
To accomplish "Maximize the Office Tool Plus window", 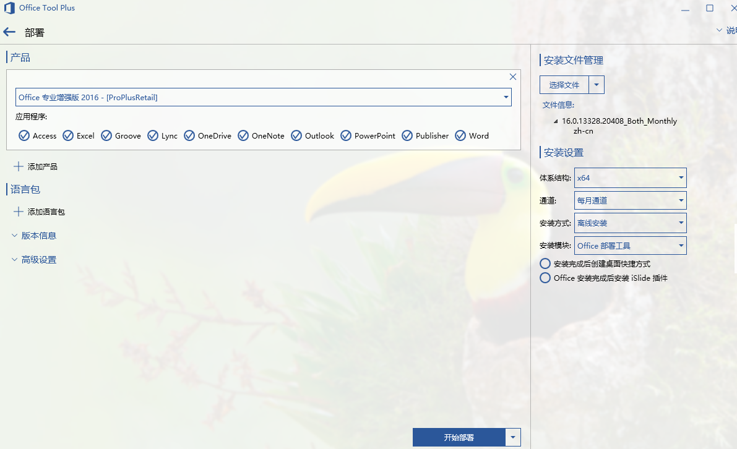I will pyautogui.click(x=710, y=8).
